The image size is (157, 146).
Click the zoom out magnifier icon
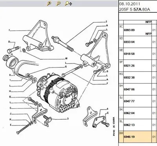pyautogui.click(x=58, y=4)
